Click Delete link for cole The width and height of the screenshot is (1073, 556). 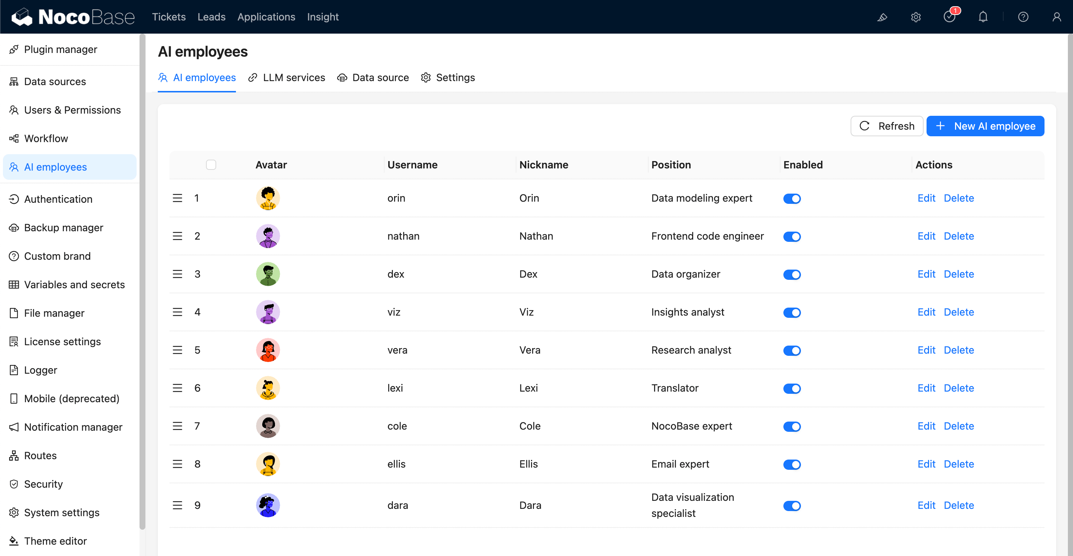click(958, 426)
